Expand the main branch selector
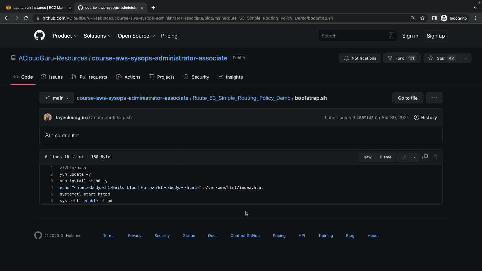Image resolution: width=482 pixels, height=271 pixels. click(x=57, y=98)
